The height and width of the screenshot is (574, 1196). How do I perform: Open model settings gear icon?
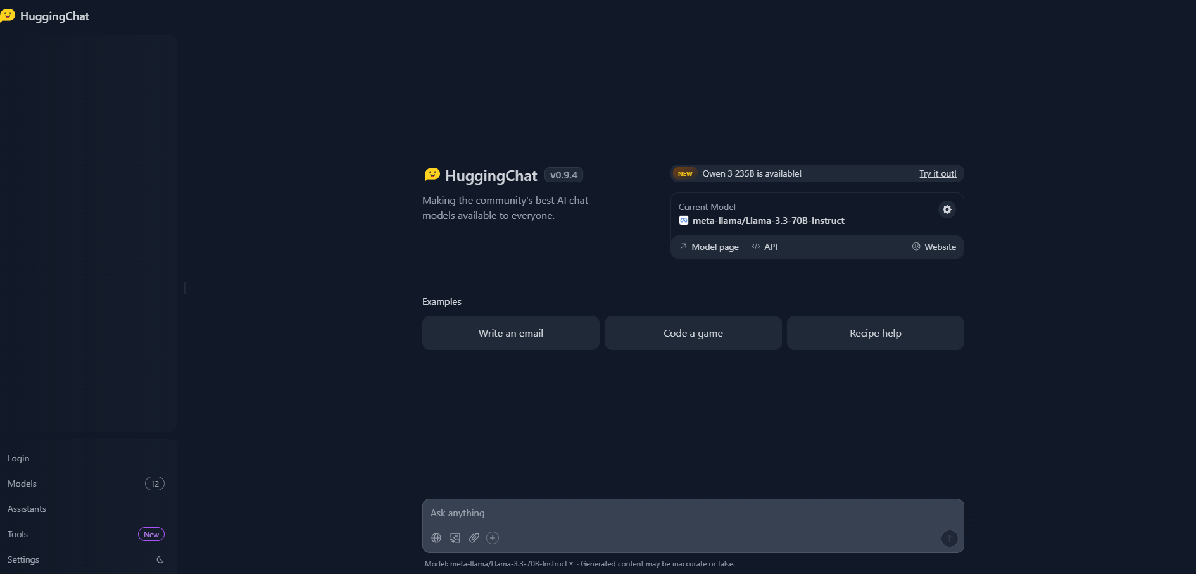click(x=947, y=209)
